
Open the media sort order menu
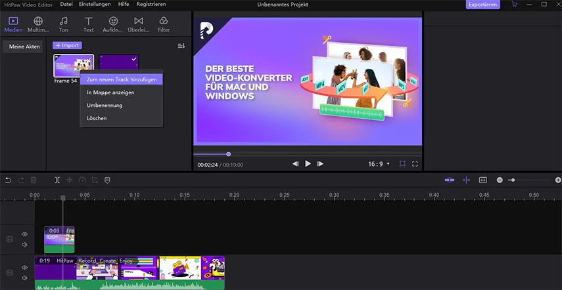pos(181,46)
